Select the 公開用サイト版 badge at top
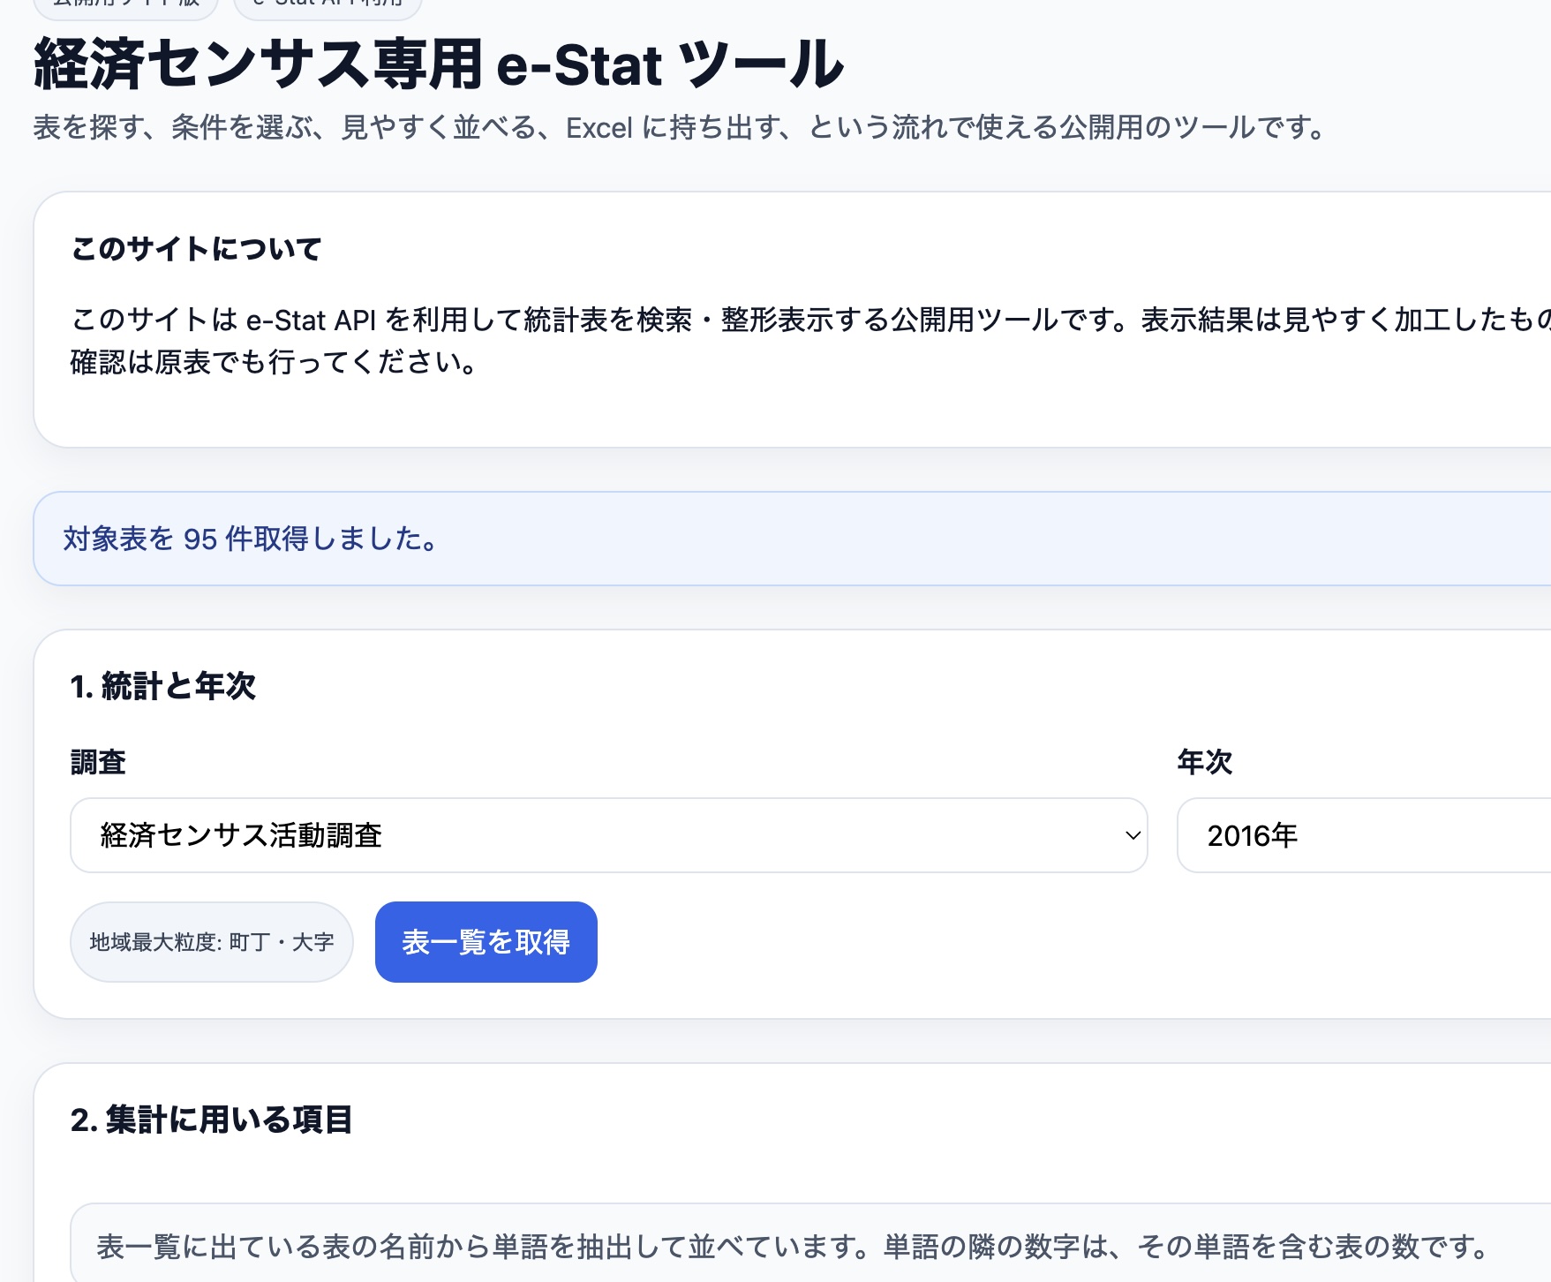The height and width of the screenshot is (1282, 1551). pyautogui.click(x=128, y=6)
